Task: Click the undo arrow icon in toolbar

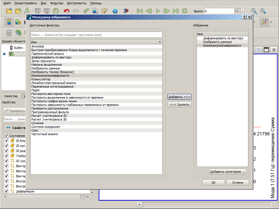Action: point(67,11)
